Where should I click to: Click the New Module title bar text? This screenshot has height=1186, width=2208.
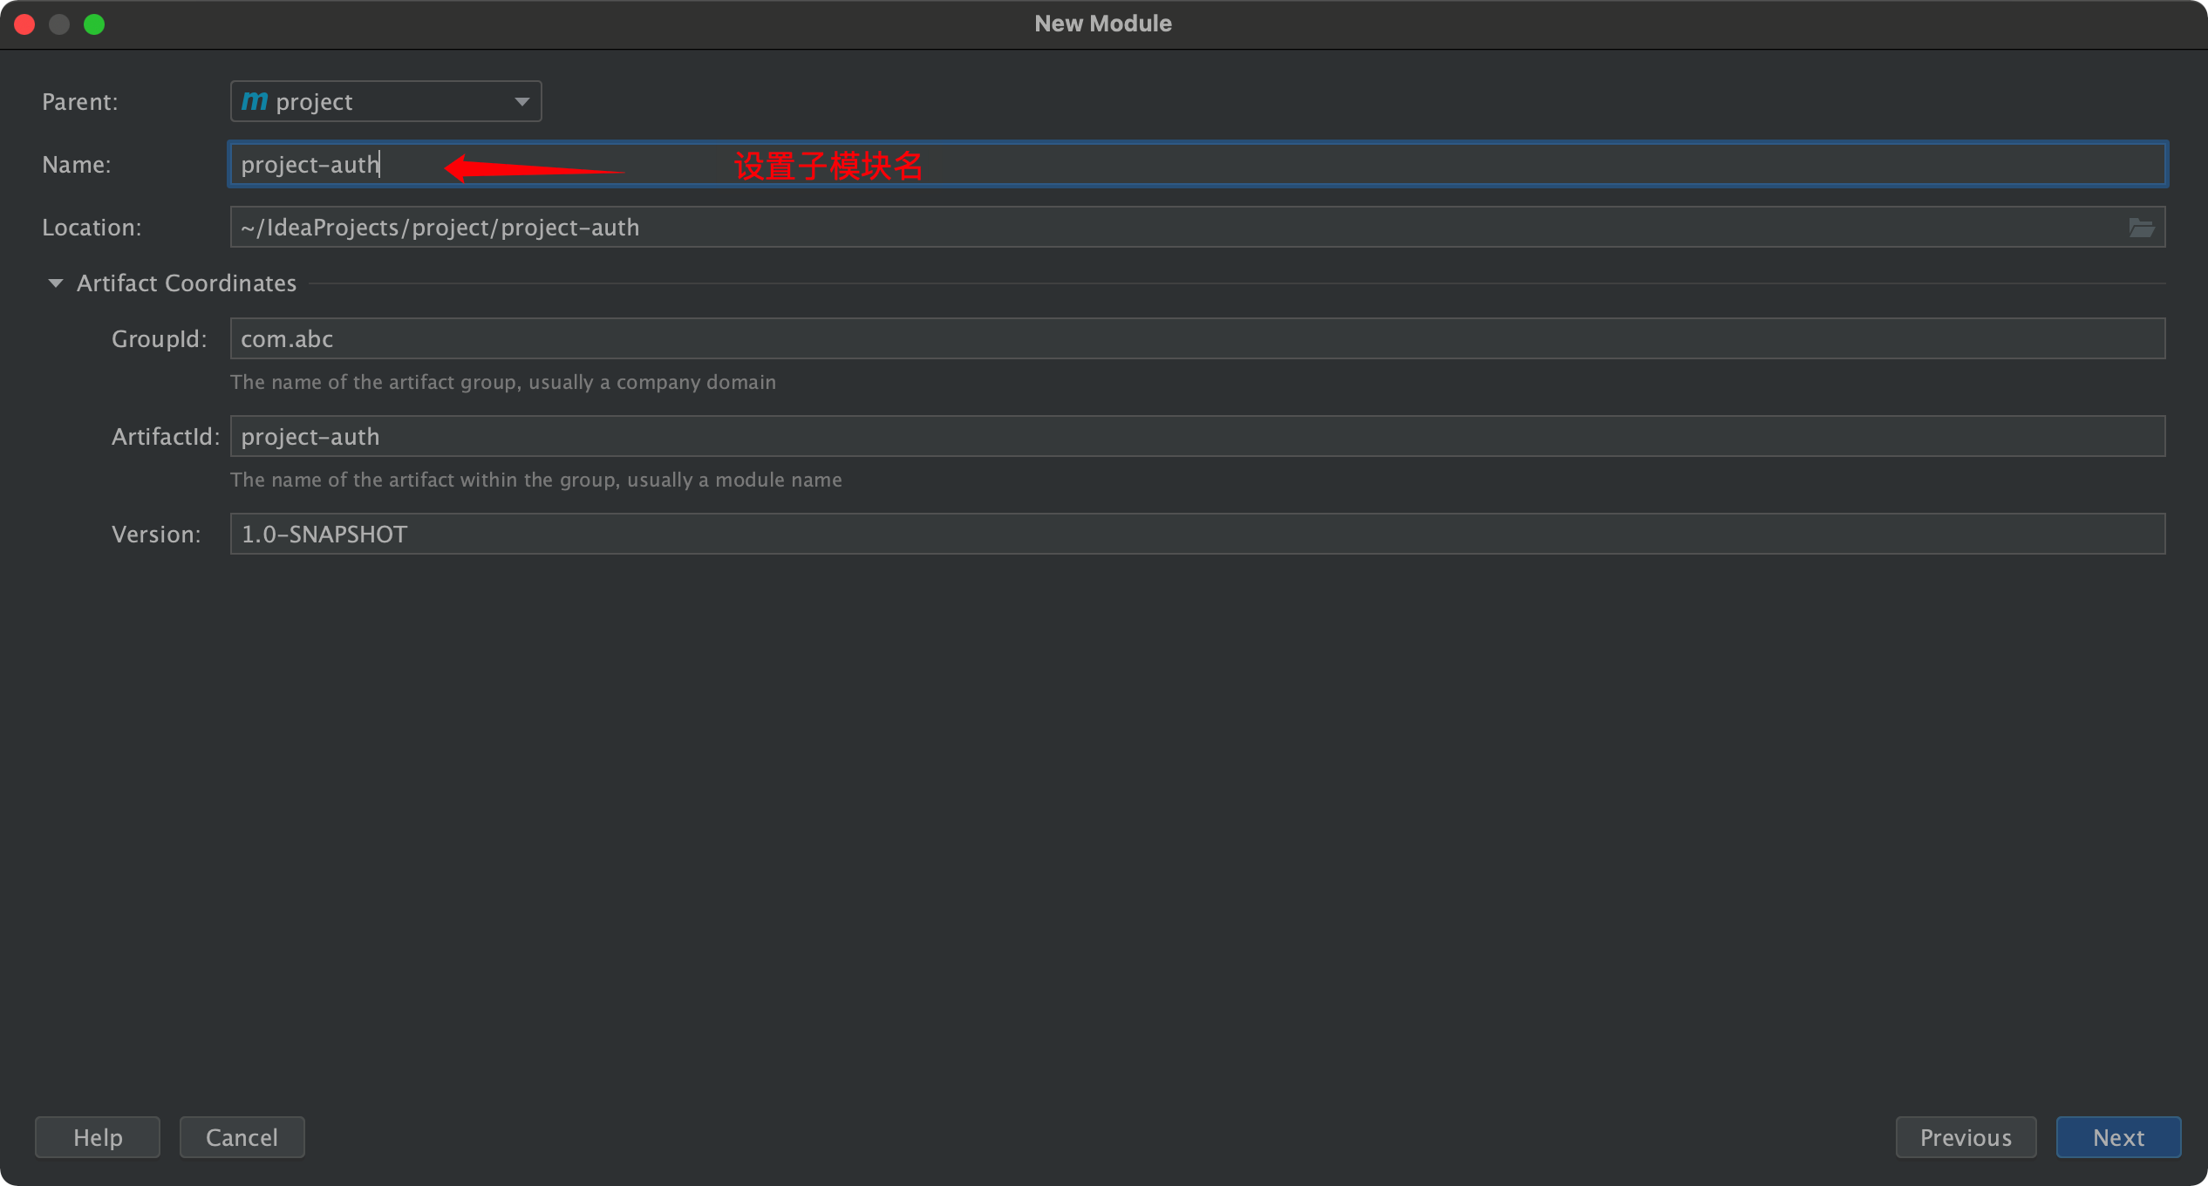[x=1102, y=24]
